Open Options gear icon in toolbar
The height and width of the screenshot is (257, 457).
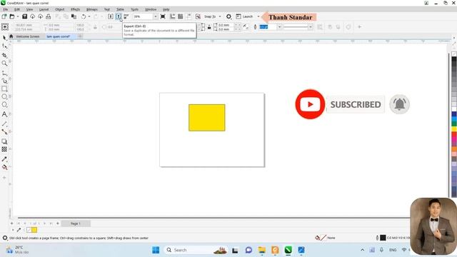[x=228, y=16]
